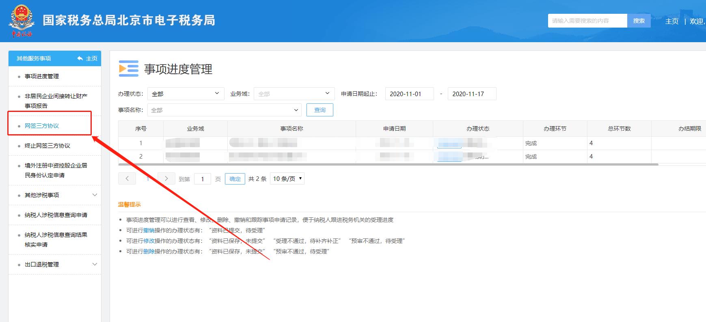Viewport: 706px width, 322px height.
Task: Click the 事项进度管理 list icon beside the title
Action: 128,69
